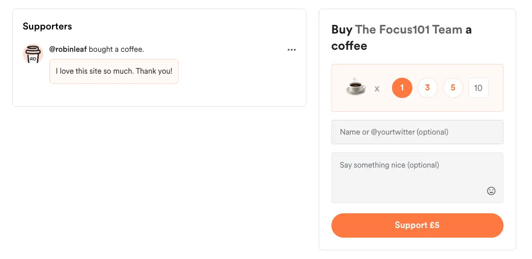Select 1 coffee quantity
The height and width of the screenshot is (259, 532).
402,88
